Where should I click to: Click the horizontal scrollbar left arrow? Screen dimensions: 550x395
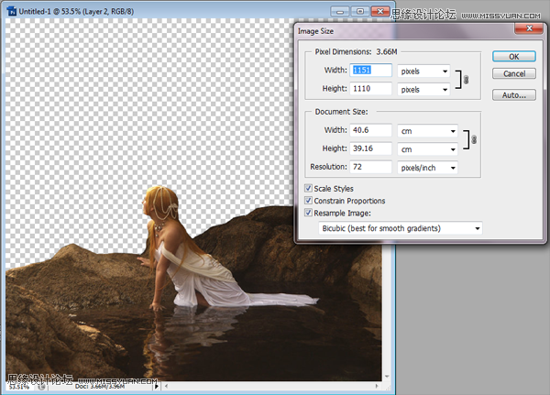[x=166, y=386]
